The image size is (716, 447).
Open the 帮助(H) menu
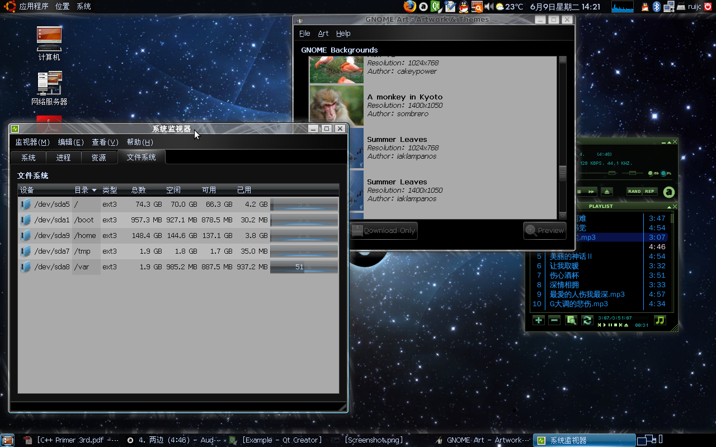point(140,142)
